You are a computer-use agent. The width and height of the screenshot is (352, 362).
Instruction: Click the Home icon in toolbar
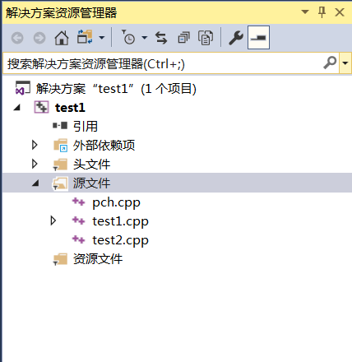pyautogui.click(x=62, y=38)
